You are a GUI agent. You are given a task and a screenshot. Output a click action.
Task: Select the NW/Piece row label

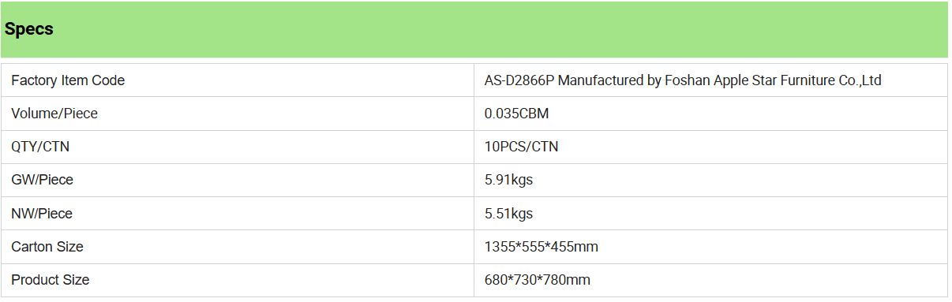42,214
